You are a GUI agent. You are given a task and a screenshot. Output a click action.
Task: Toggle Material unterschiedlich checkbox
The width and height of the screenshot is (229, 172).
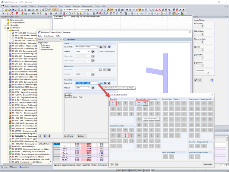click(x=98, y=52)
